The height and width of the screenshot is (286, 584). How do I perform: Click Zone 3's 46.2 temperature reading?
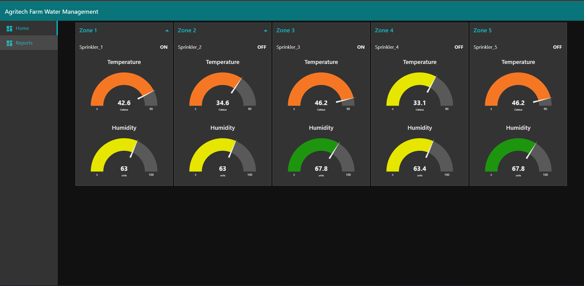pos(321,103)
